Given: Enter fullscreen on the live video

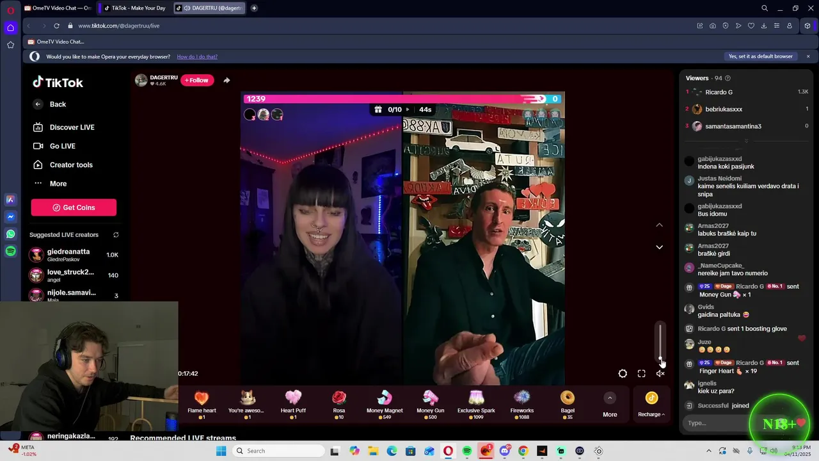Looking at the screenshot, I should (641, 374).
